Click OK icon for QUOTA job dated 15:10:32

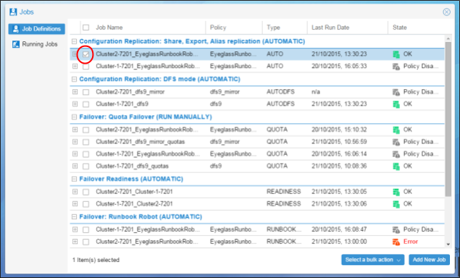click(396, 130)
